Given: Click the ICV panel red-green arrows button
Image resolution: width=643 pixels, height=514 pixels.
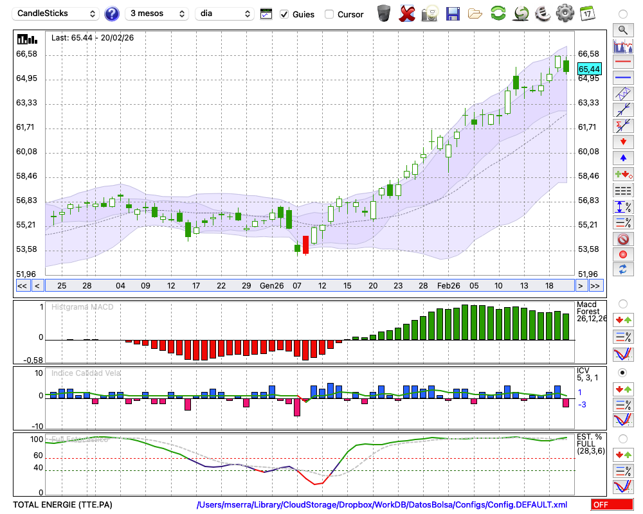Looking at the screenshot, I should point(623,389).
